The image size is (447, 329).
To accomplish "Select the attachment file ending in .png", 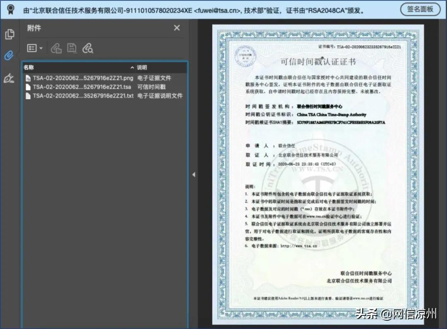I will pyautogui.click(x=83, y=78).
